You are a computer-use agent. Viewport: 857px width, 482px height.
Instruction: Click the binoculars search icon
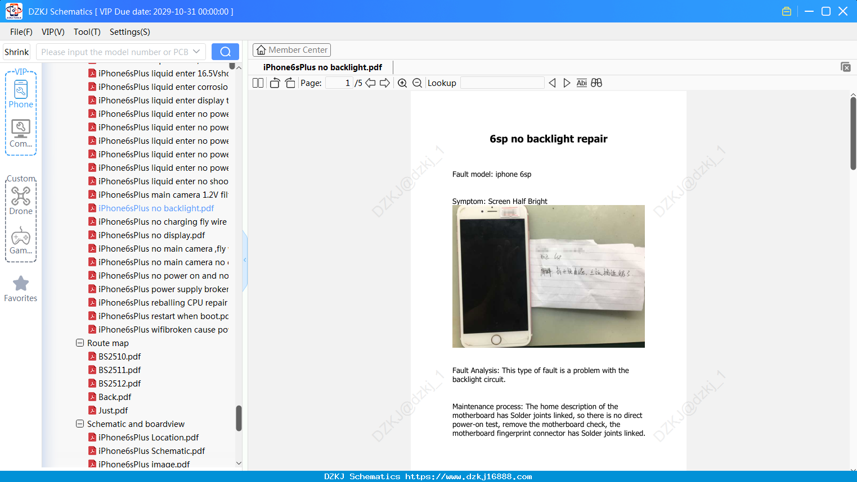tap(596, 83)
